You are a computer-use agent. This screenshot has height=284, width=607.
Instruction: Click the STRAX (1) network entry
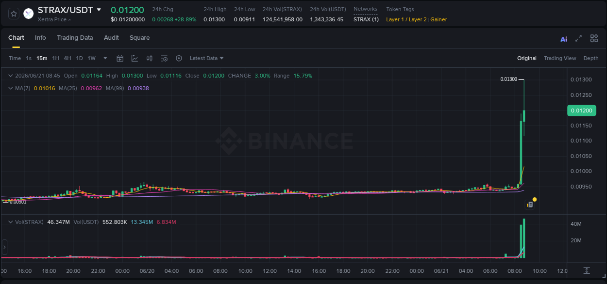366,19
